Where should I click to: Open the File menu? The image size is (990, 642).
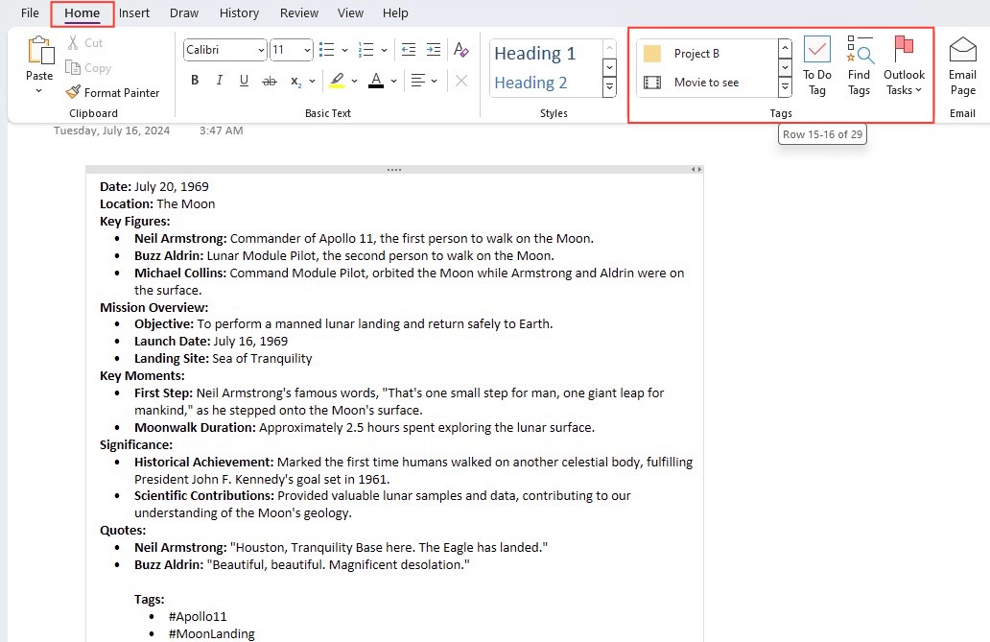click(30, 13)
